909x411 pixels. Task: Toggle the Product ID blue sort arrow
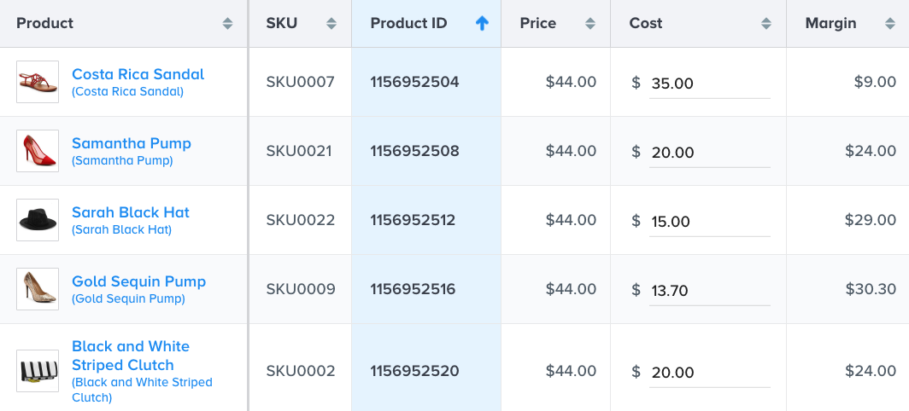[483, 23]
